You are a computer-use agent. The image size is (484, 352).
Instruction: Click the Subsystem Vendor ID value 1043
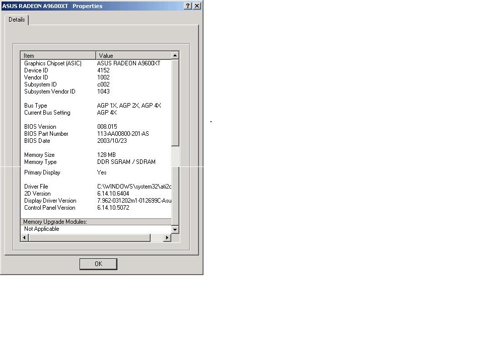[103, 92]
